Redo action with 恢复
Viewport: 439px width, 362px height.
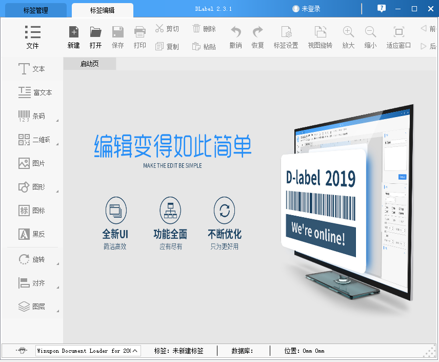257,37
